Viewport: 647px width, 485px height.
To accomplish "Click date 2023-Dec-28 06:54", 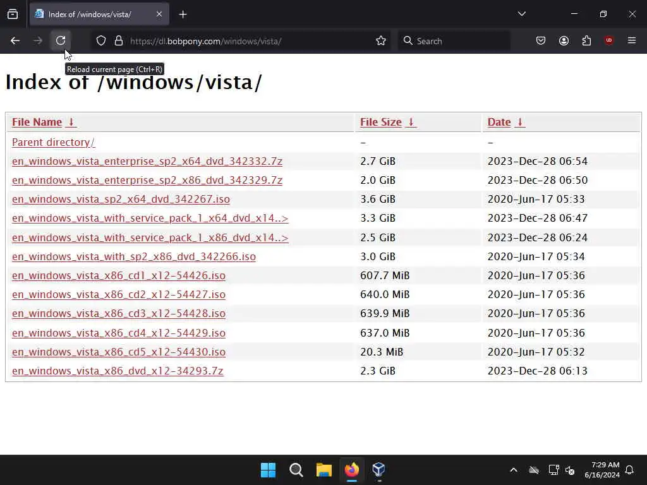I will (537, 161).
